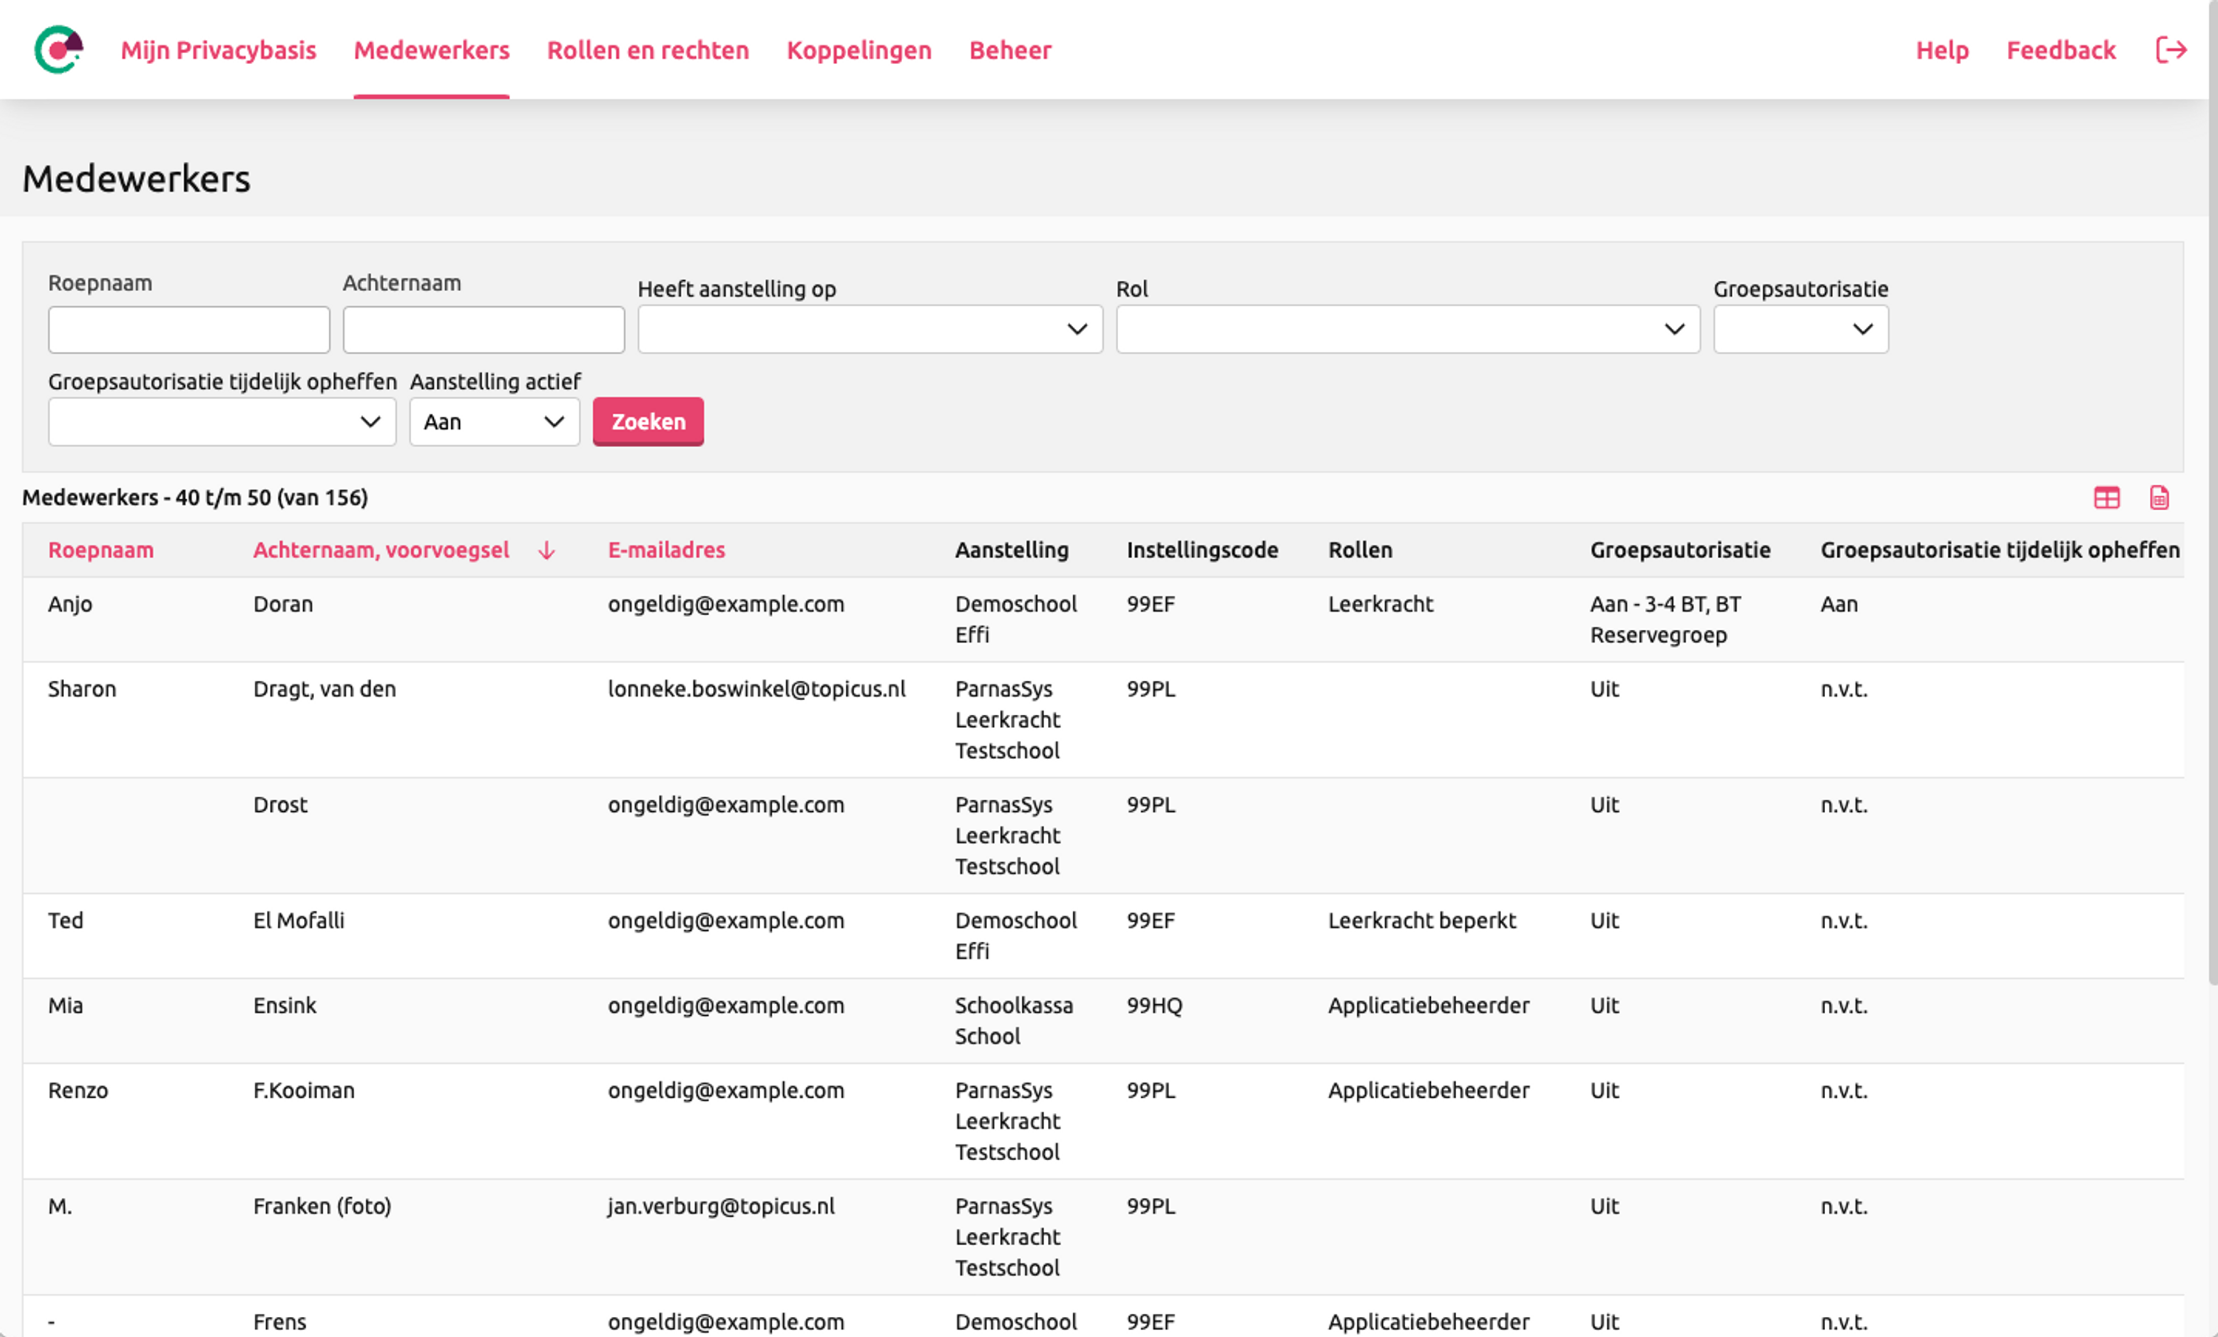Click role Leerkracht beperkt

point(1421,921)
